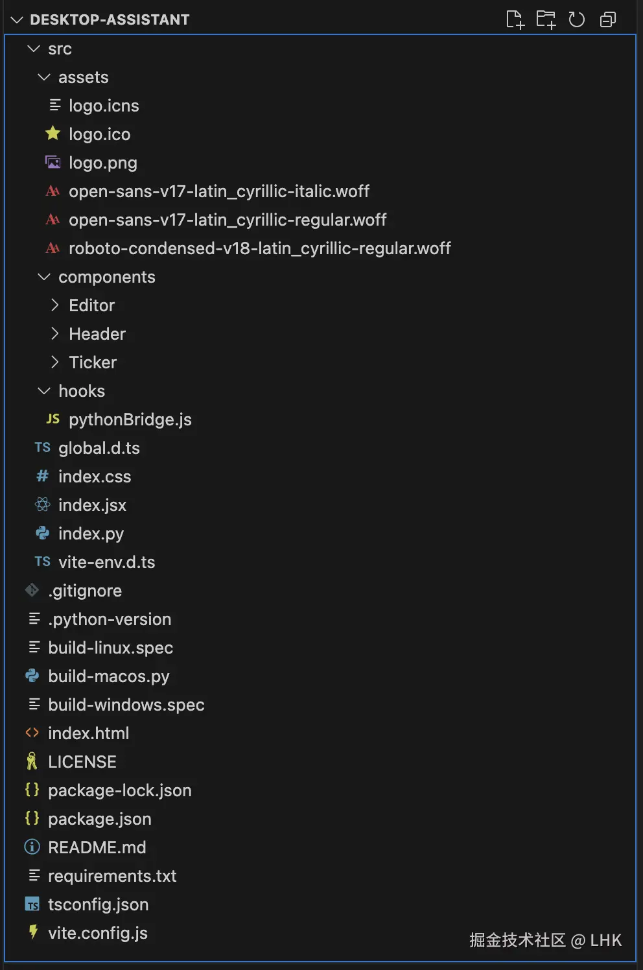Screen dimensions: 643x970
Task: Expand the Ticker folder
Action: click(x=55, y=362)
